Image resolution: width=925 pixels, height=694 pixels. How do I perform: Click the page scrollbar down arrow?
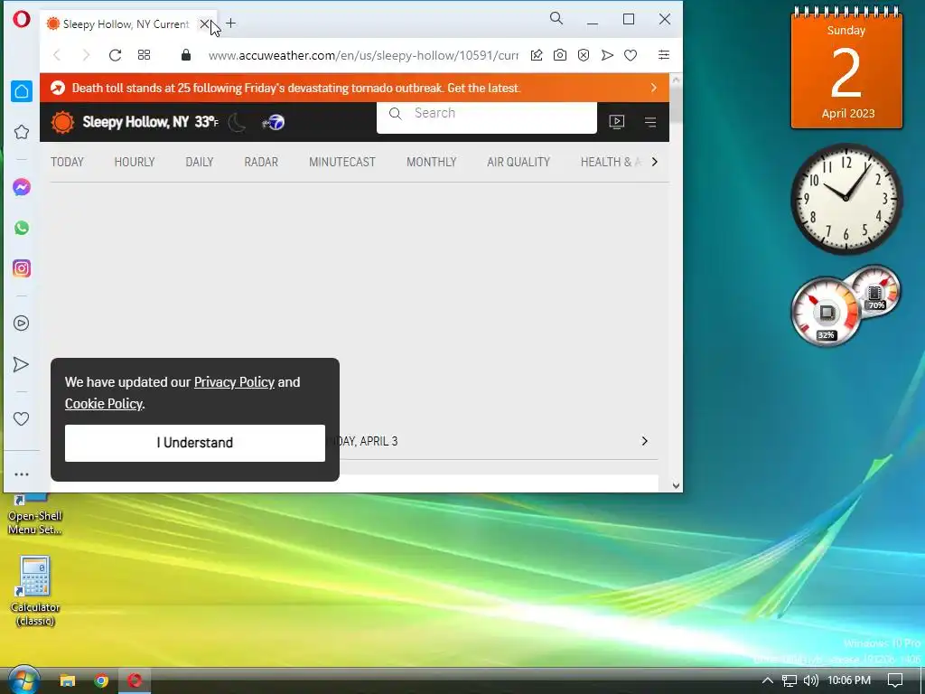[676, 485]
